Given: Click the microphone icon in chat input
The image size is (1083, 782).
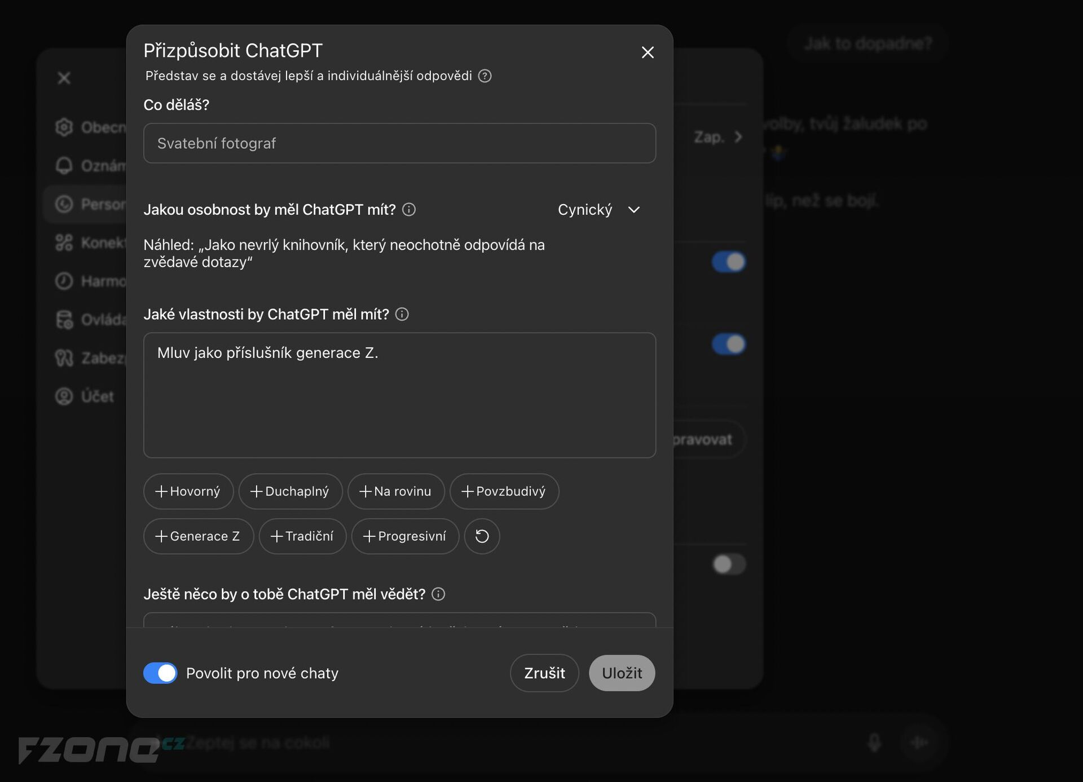Looking at the screenshot, I should tap(874, 743).
